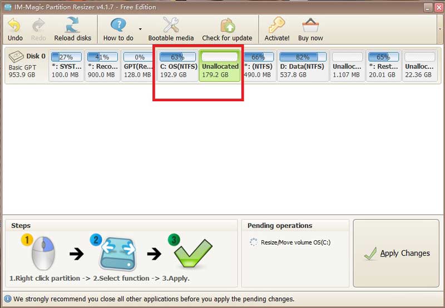Select the Disk 0 drive icon
The image size is (445, 308).
(16, 57)
